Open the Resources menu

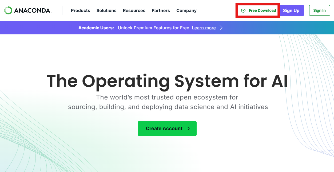134,10
